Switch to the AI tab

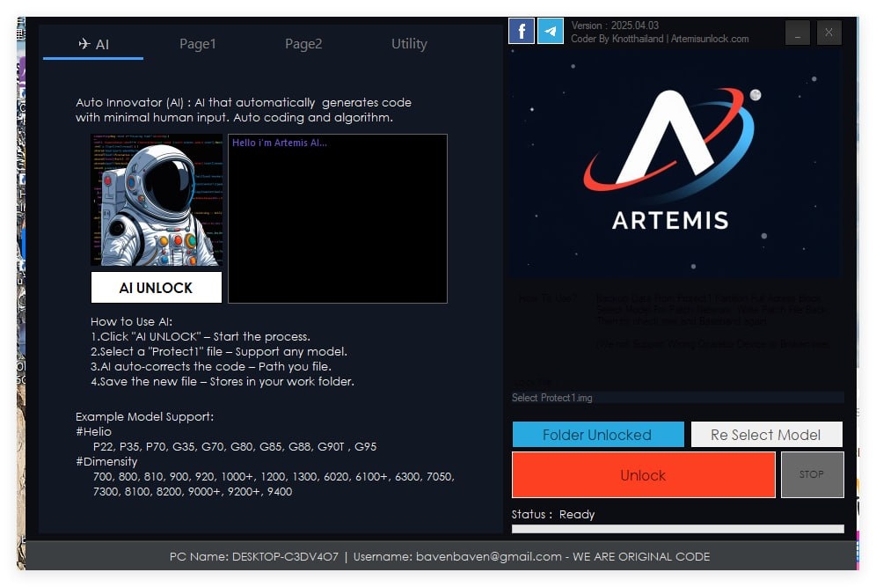coord(93,44)
